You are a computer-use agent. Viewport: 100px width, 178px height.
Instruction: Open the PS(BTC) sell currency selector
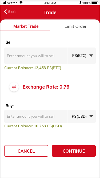[x=82, y=56]
